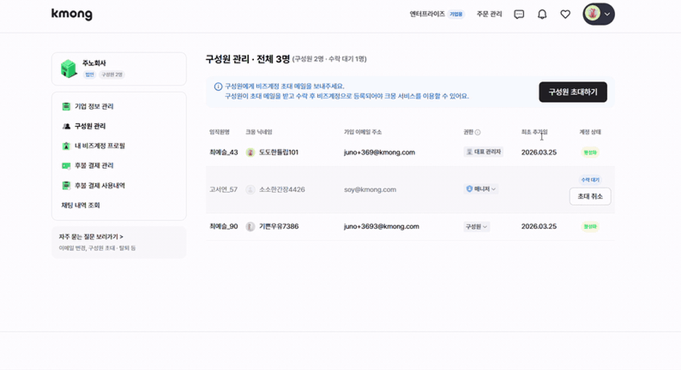
Task: Open 자주 묻는 질문 보러가기 link
Action: pyautogui.click(x=91, y=237)
